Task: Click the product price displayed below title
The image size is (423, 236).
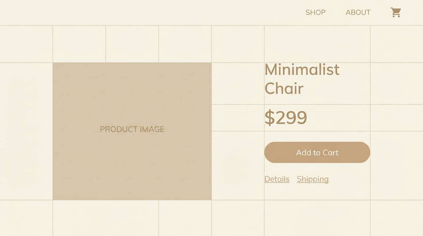Action: pos(286,117)
